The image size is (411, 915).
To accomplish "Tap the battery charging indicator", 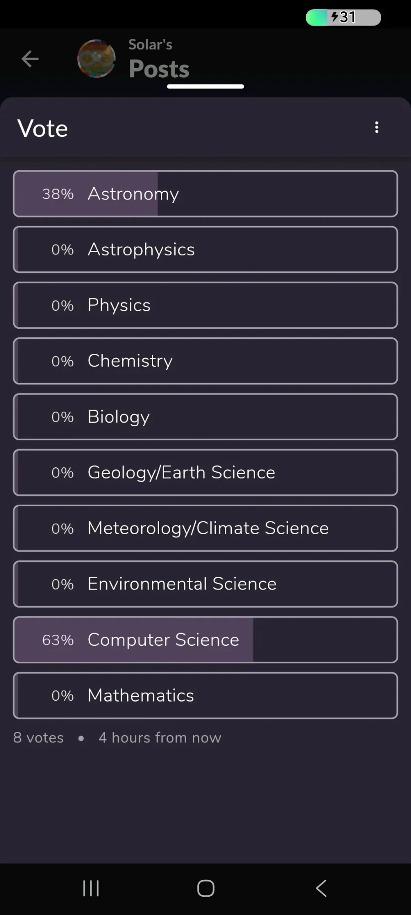I will [x=343, y=17].
